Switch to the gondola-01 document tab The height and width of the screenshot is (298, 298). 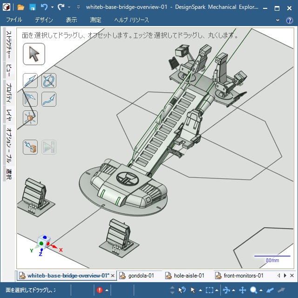tap(137, 276)
